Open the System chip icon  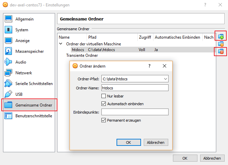8,30
